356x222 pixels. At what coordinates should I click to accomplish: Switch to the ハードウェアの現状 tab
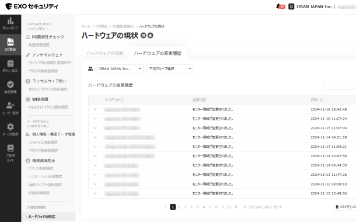(105, 53)
